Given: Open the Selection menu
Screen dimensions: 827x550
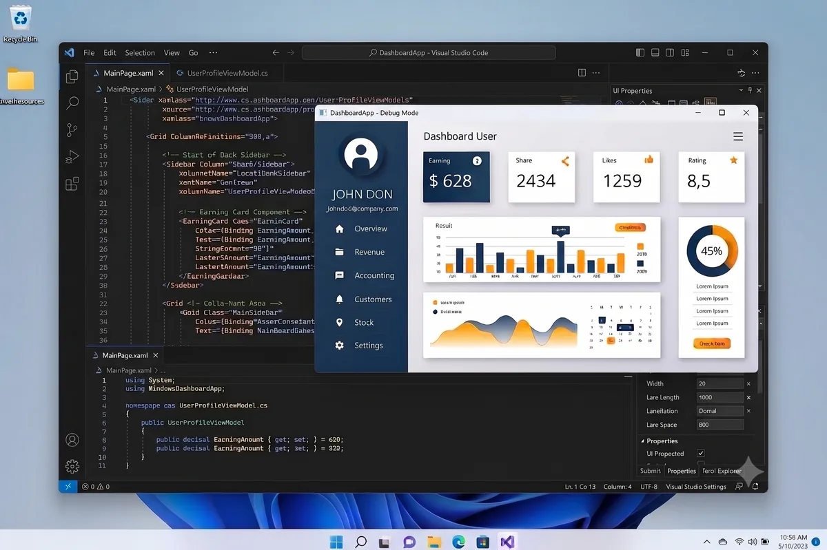Looking at the screenshot, I should [140, 52].
